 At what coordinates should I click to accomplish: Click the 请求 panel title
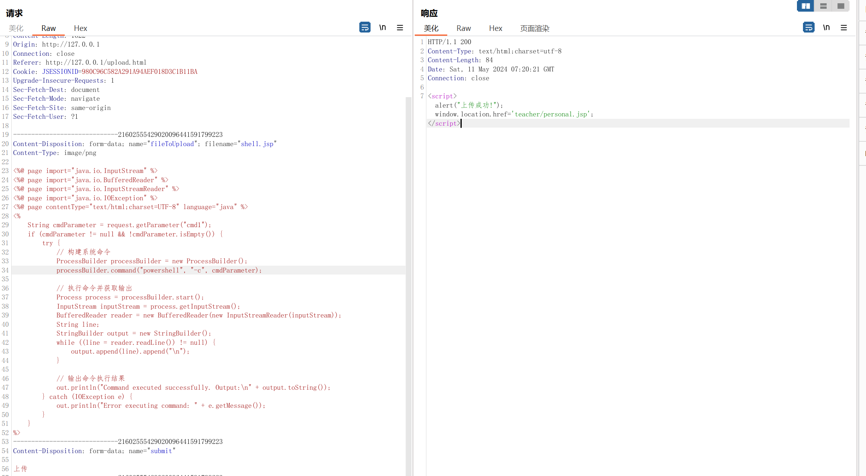click(14, 13)
